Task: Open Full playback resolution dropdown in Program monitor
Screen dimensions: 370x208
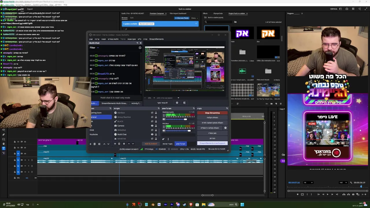Action: [x=343, y=183]
